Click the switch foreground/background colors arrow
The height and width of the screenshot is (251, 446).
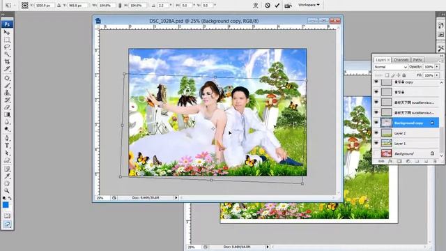(x=10, y=198)
